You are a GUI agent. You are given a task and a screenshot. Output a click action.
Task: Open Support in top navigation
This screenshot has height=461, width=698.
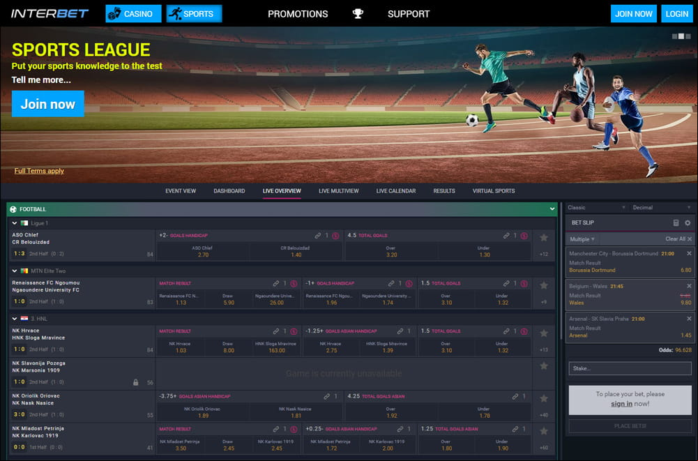pyautogui.click(x=409, y=14)
